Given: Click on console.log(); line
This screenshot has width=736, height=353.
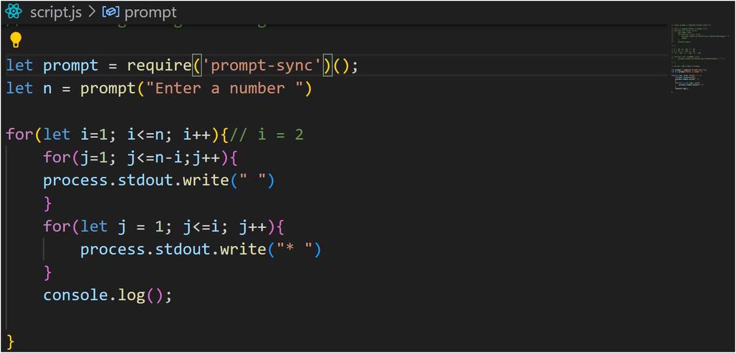Looking at the screenshot, I should (x=108, y=295).
